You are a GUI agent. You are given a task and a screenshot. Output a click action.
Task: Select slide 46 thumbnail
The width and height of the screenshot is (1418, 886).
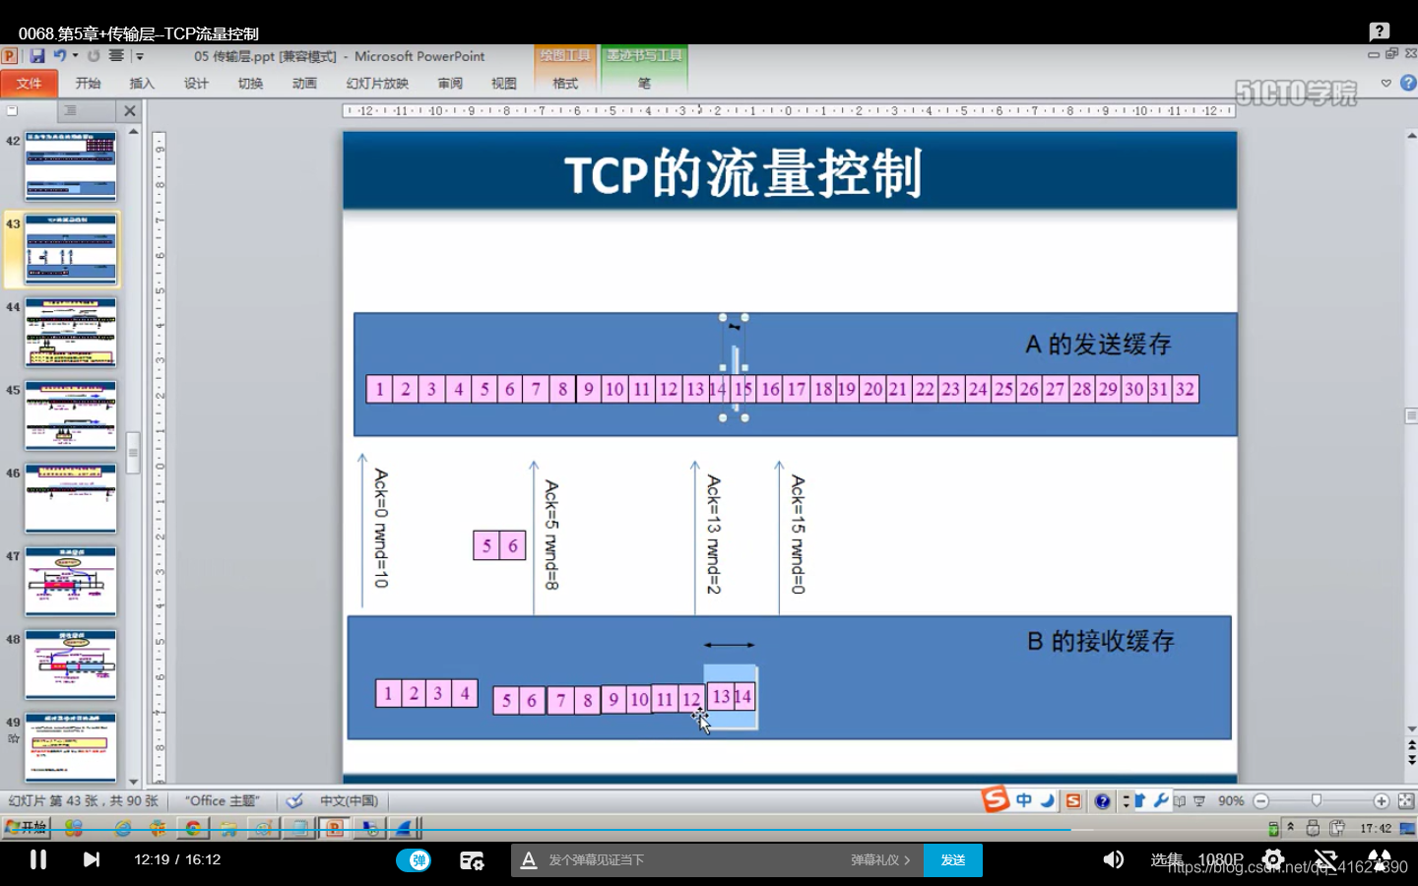(x=71, y=498)
